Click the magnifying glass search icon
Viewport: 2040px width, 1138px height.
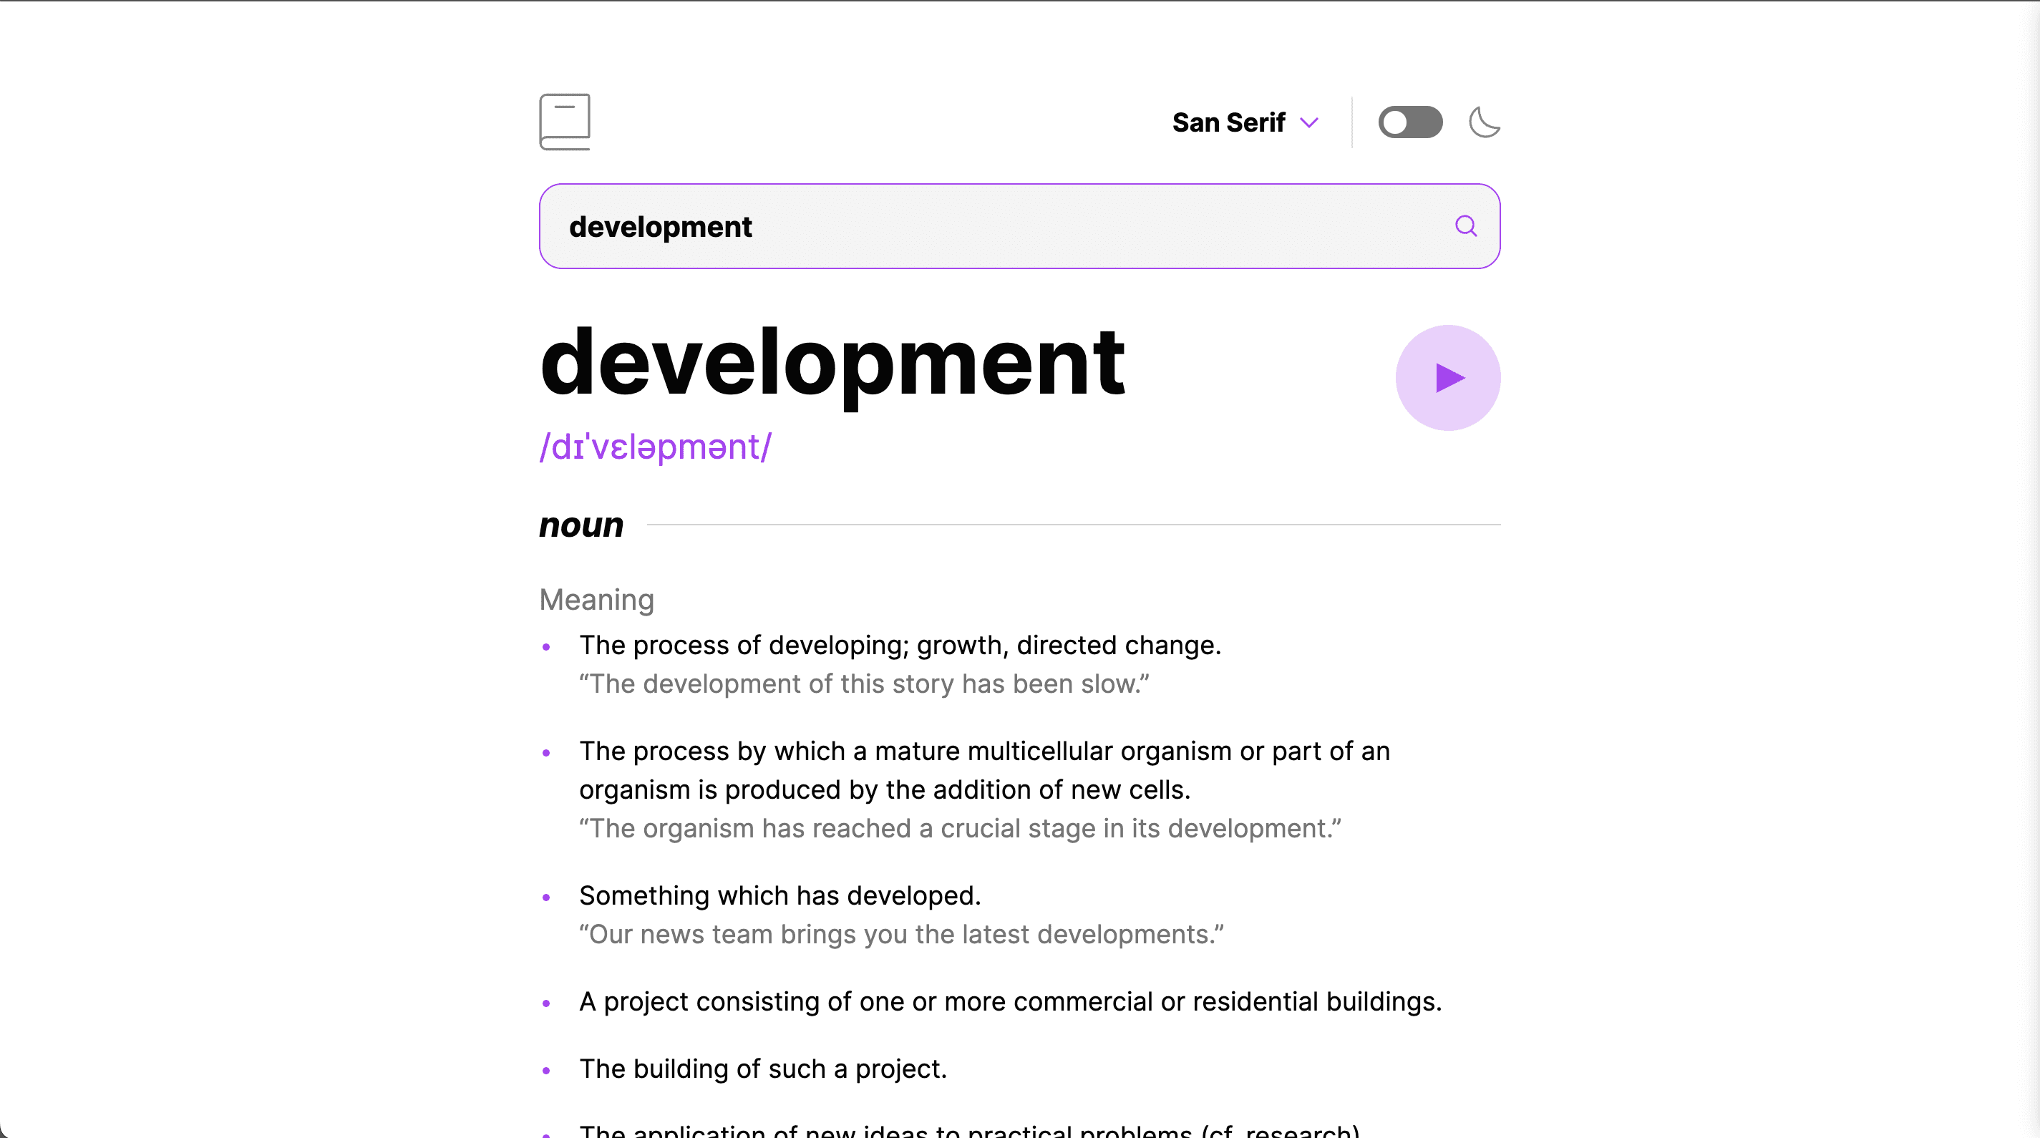pos(1466,226)
